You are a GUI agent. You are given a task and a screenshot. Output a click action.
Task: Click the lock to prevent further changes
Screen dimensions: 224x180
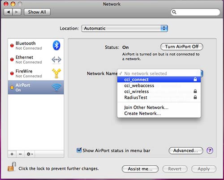click(12, 167)
